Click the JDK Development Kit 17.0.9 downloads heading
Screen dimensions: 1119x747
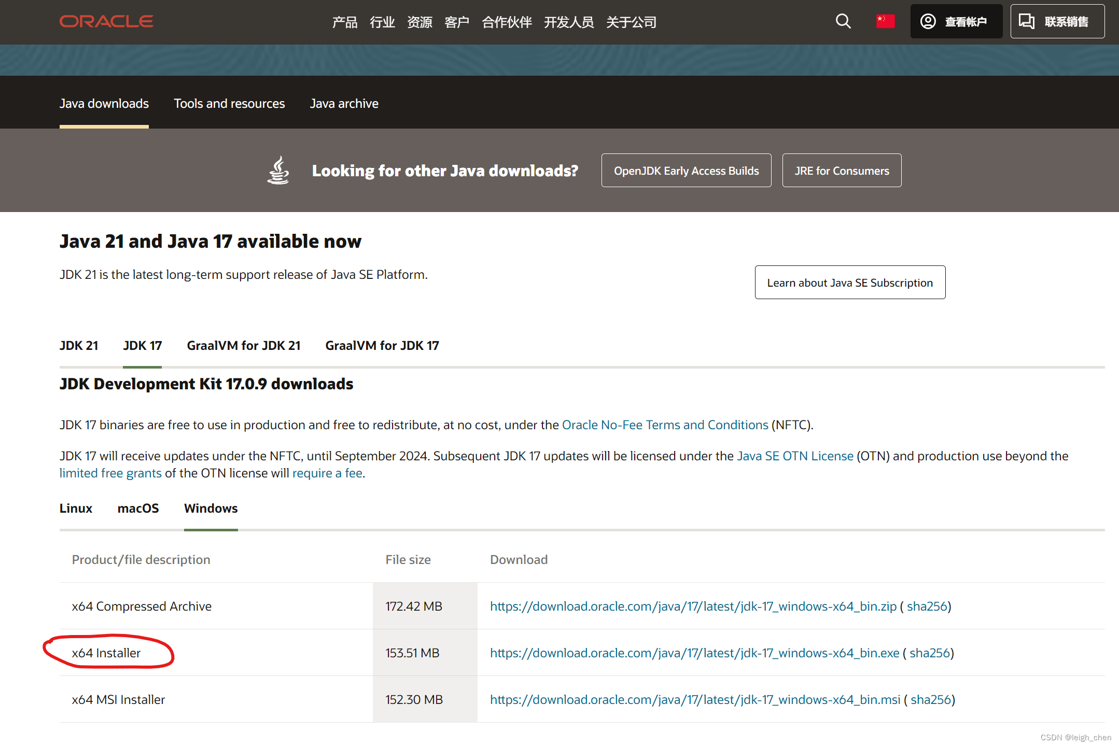point(206,384)
